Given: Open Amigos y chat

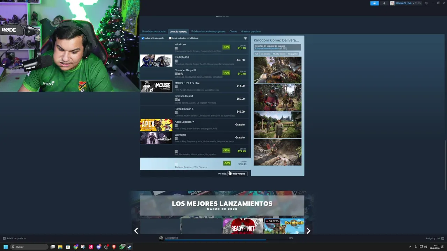Looking at the screenshot, I should point(433,238).
